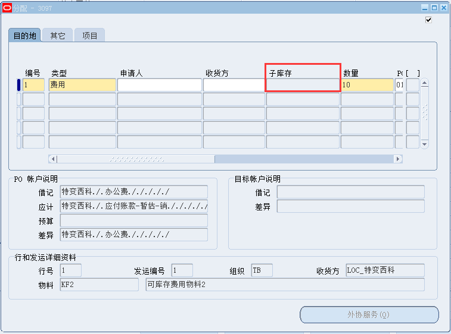Click the 发运编号 field showing 1
This screenshot has height=334, width=451.
click(182, 270)
